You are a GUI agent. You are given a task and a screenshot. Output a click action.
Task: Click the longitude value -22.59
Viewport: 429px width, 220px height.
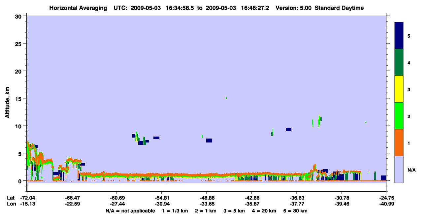[x=72, y=204]
